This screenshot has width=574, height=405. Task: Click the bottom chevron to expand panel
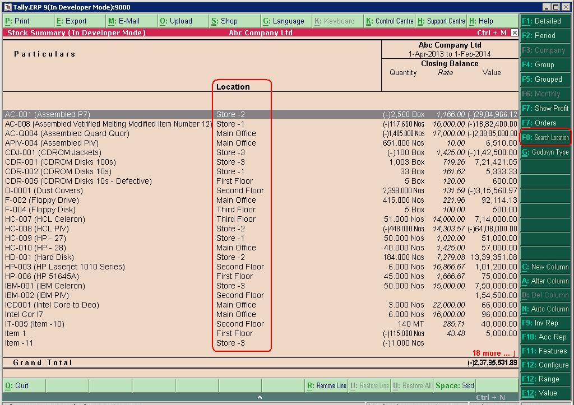click(x=260, y=396)
